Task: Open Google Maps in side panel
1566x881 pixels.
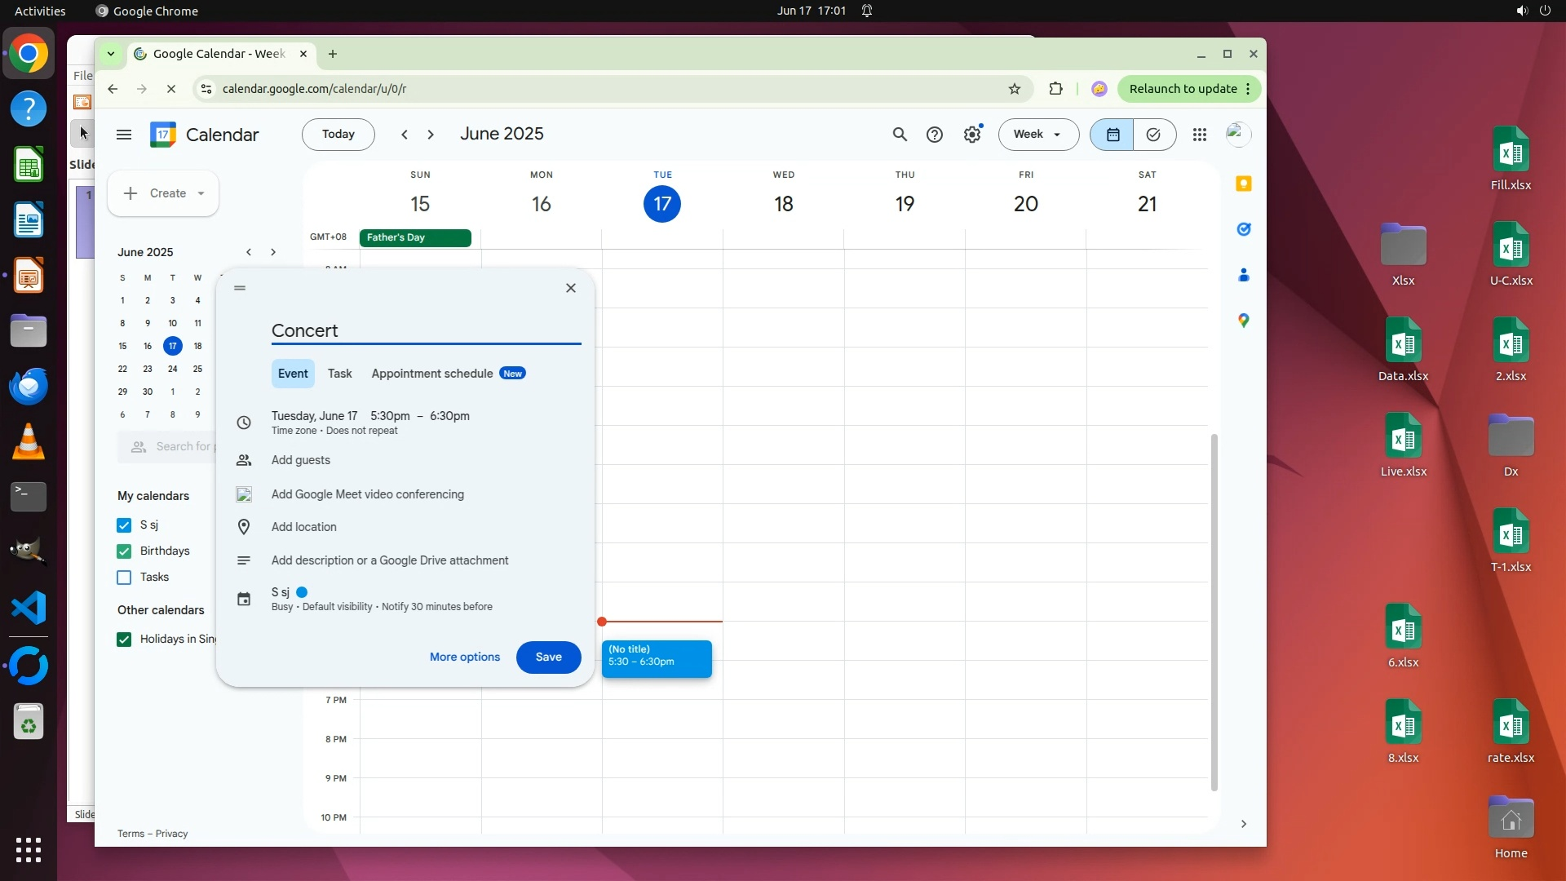Action: (1243, 321)
